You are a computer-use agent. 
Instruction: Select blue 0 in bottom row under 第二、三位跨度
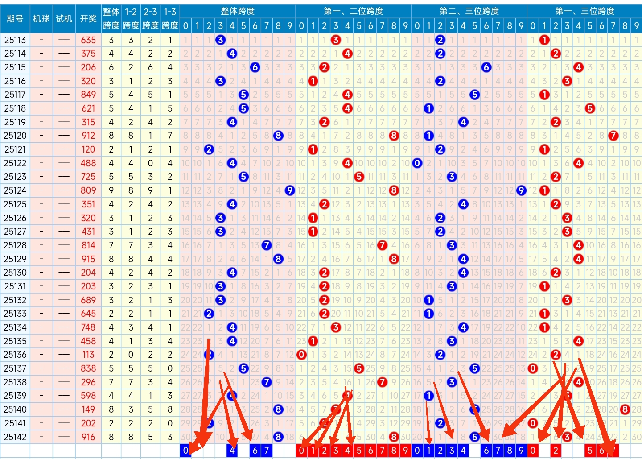pos(417,451)
